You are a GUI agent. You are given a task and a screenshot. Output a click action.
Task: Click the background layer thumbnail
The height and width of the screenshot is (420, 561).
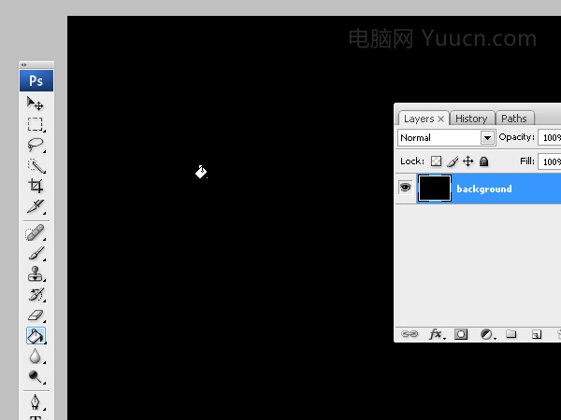tap(435, 189)
